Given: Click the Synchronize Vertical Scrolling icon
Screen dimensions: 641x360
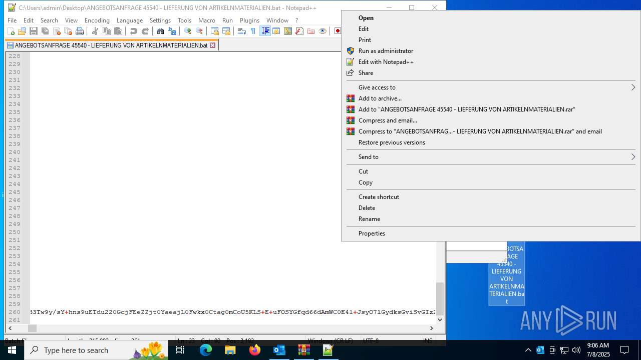Looking at the screenshot, I should 215,31.
